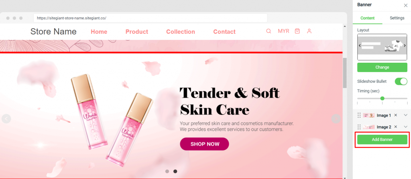
Task: Click the drag handle beside Image 2
Action: click(x=359, y=127)
